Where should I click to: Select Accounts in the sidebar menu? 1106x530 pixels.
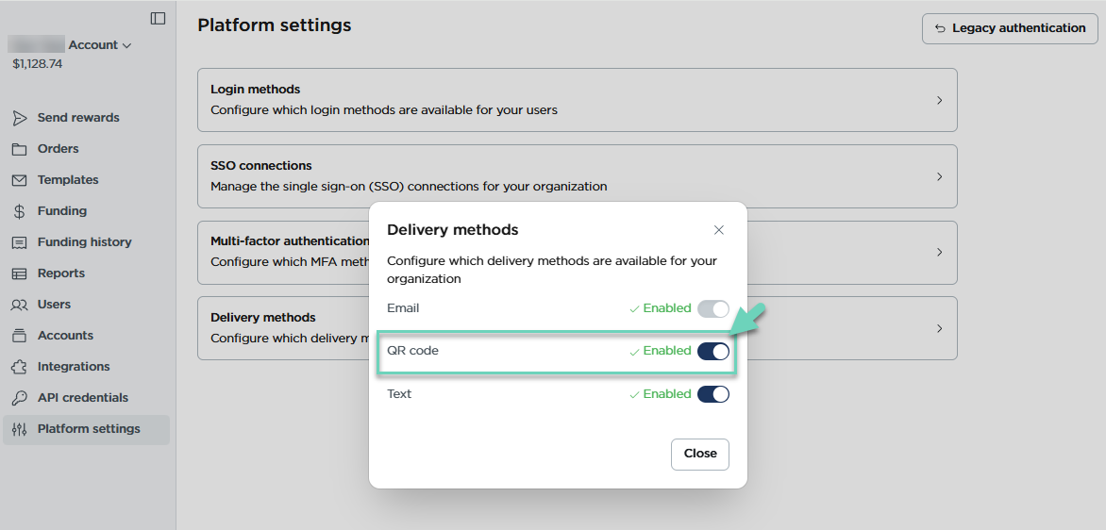pos(65,336)
